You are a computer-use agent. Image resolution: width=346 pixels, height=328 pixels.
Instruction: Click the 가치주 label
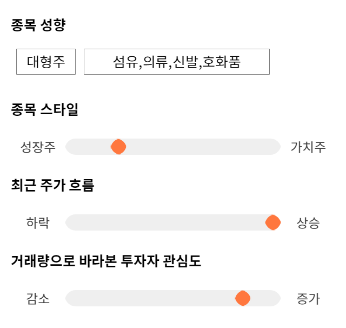point(308,147)
